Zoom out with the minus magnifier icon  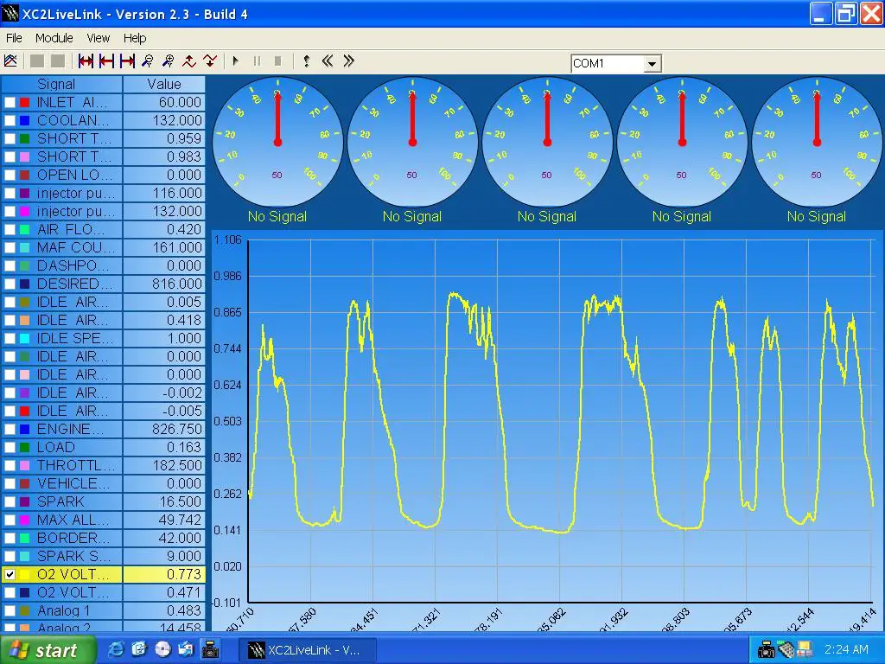[148, 61]
